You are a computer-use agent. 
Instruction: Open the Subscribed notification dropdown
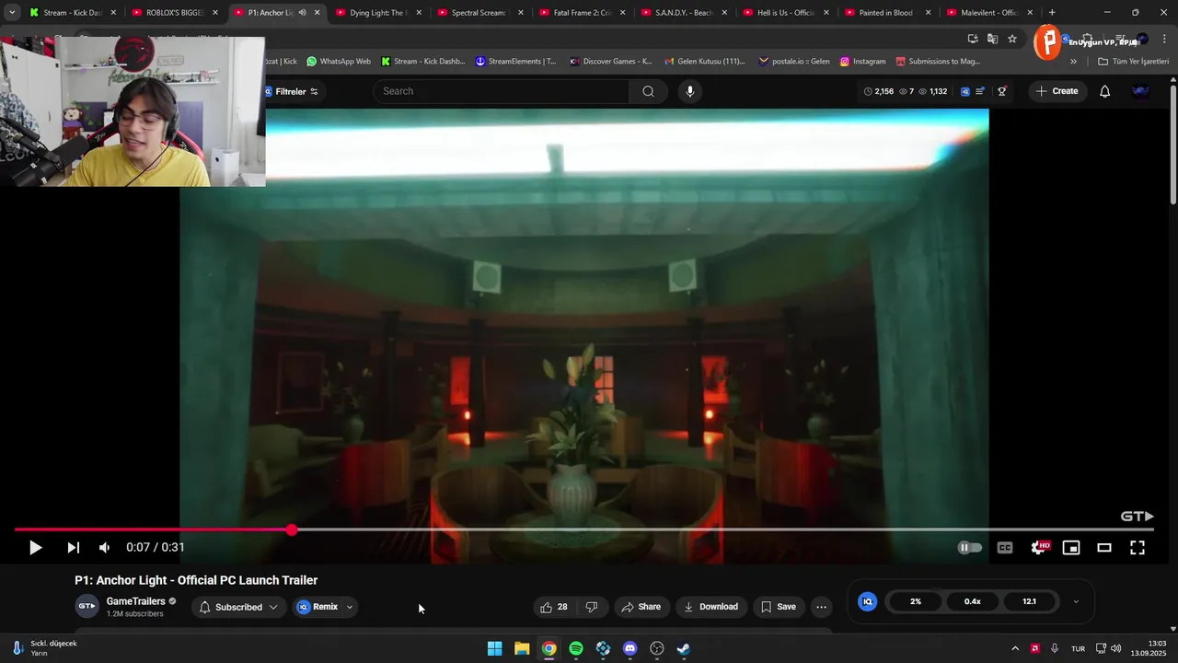tap(238, 607)
